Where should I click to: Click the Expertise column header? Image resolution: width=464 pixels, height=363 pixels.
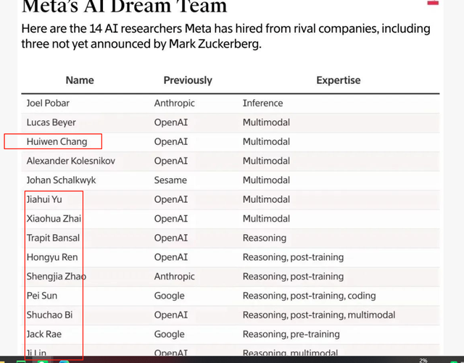click(x=338, y=80)
